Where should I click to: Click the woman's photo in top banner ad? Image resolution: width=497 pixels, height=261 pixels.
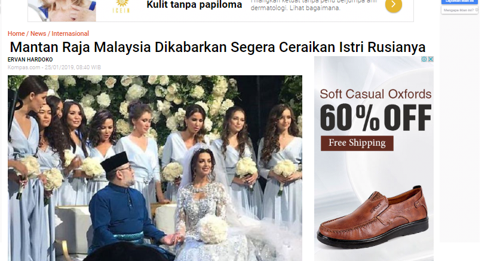62,11
